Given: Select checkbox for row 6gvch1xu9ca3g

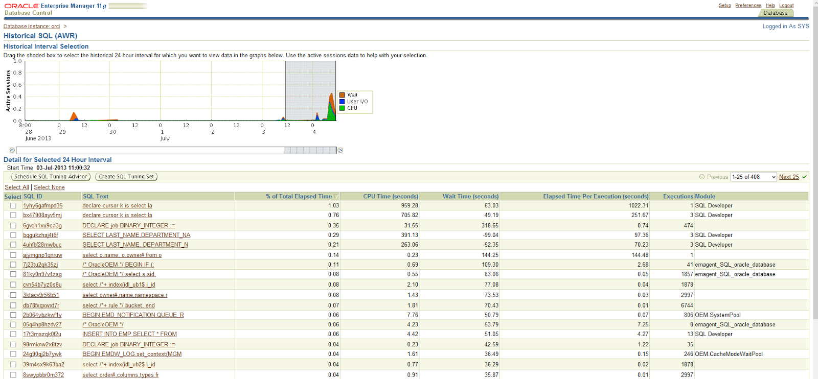Looking at the screenshot, I should [x=13, y=225].
